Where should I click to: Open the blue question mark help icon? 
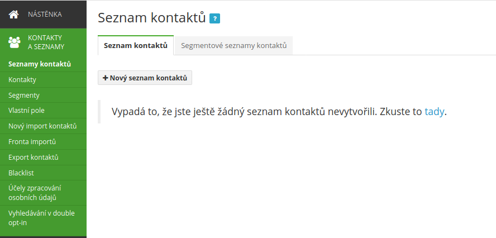coord(215,18)
